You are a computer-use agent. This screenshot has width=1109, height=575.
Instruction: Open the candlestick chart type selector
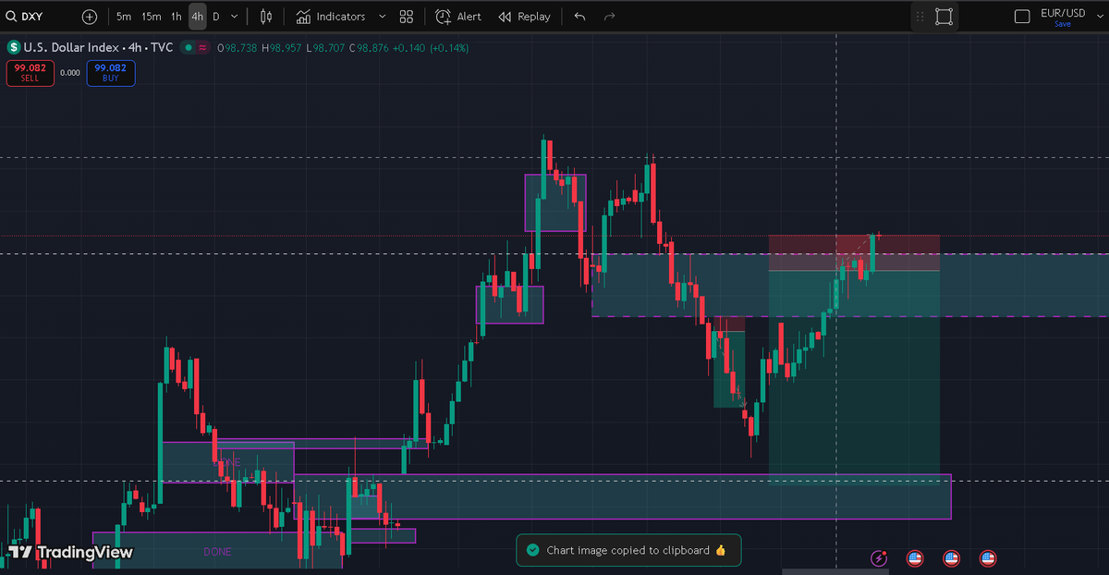click(x=266, y=17)
